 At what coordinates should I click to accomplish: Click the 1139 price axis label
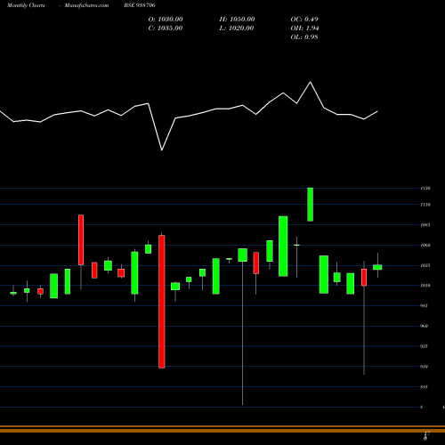425,189
